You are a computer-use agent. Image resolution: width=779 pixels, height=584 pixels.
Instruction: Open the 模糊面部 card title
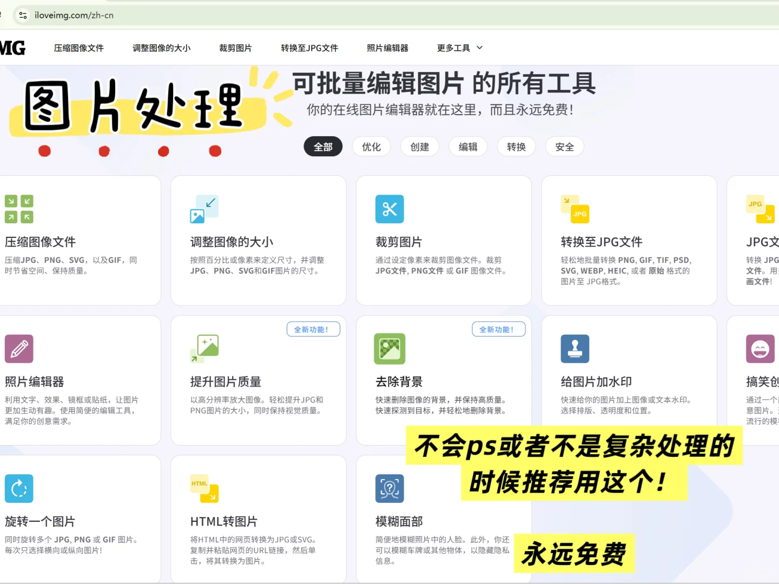pos(399,522)
